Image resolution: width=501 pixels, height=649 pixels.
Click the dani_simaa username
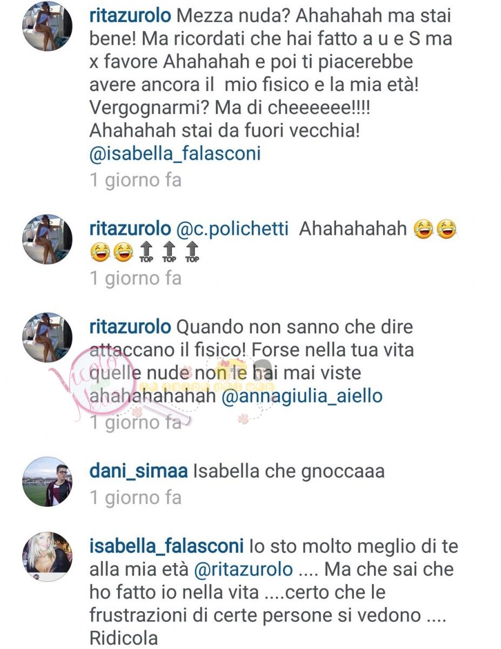(138, 472)
